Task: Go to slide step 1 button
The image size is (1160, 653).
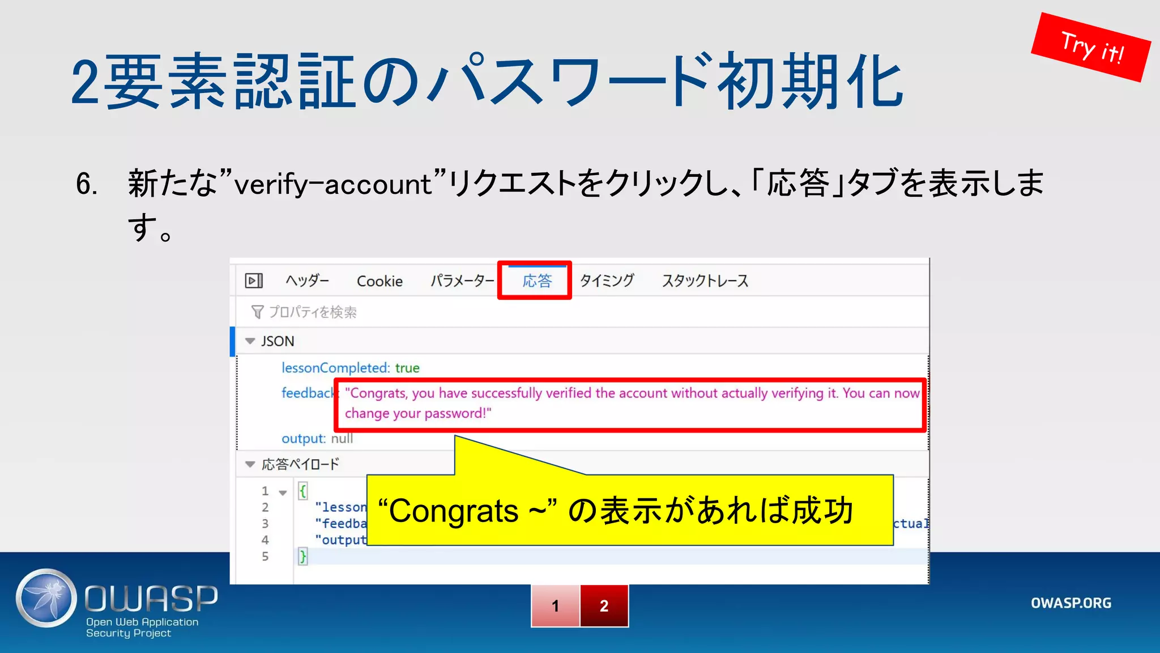Action: [556, 606]
